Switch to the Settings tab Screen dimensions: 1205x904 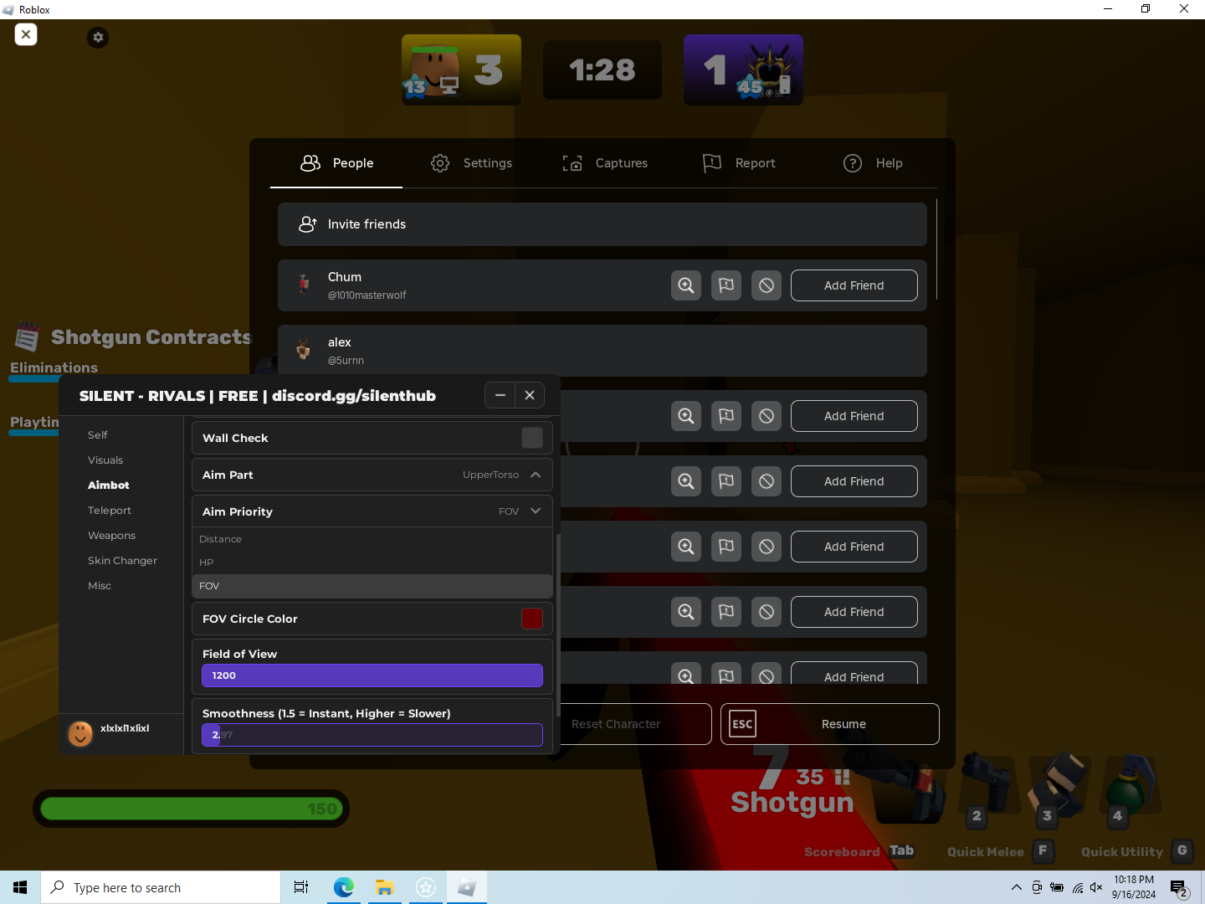[x=471, y=163]
